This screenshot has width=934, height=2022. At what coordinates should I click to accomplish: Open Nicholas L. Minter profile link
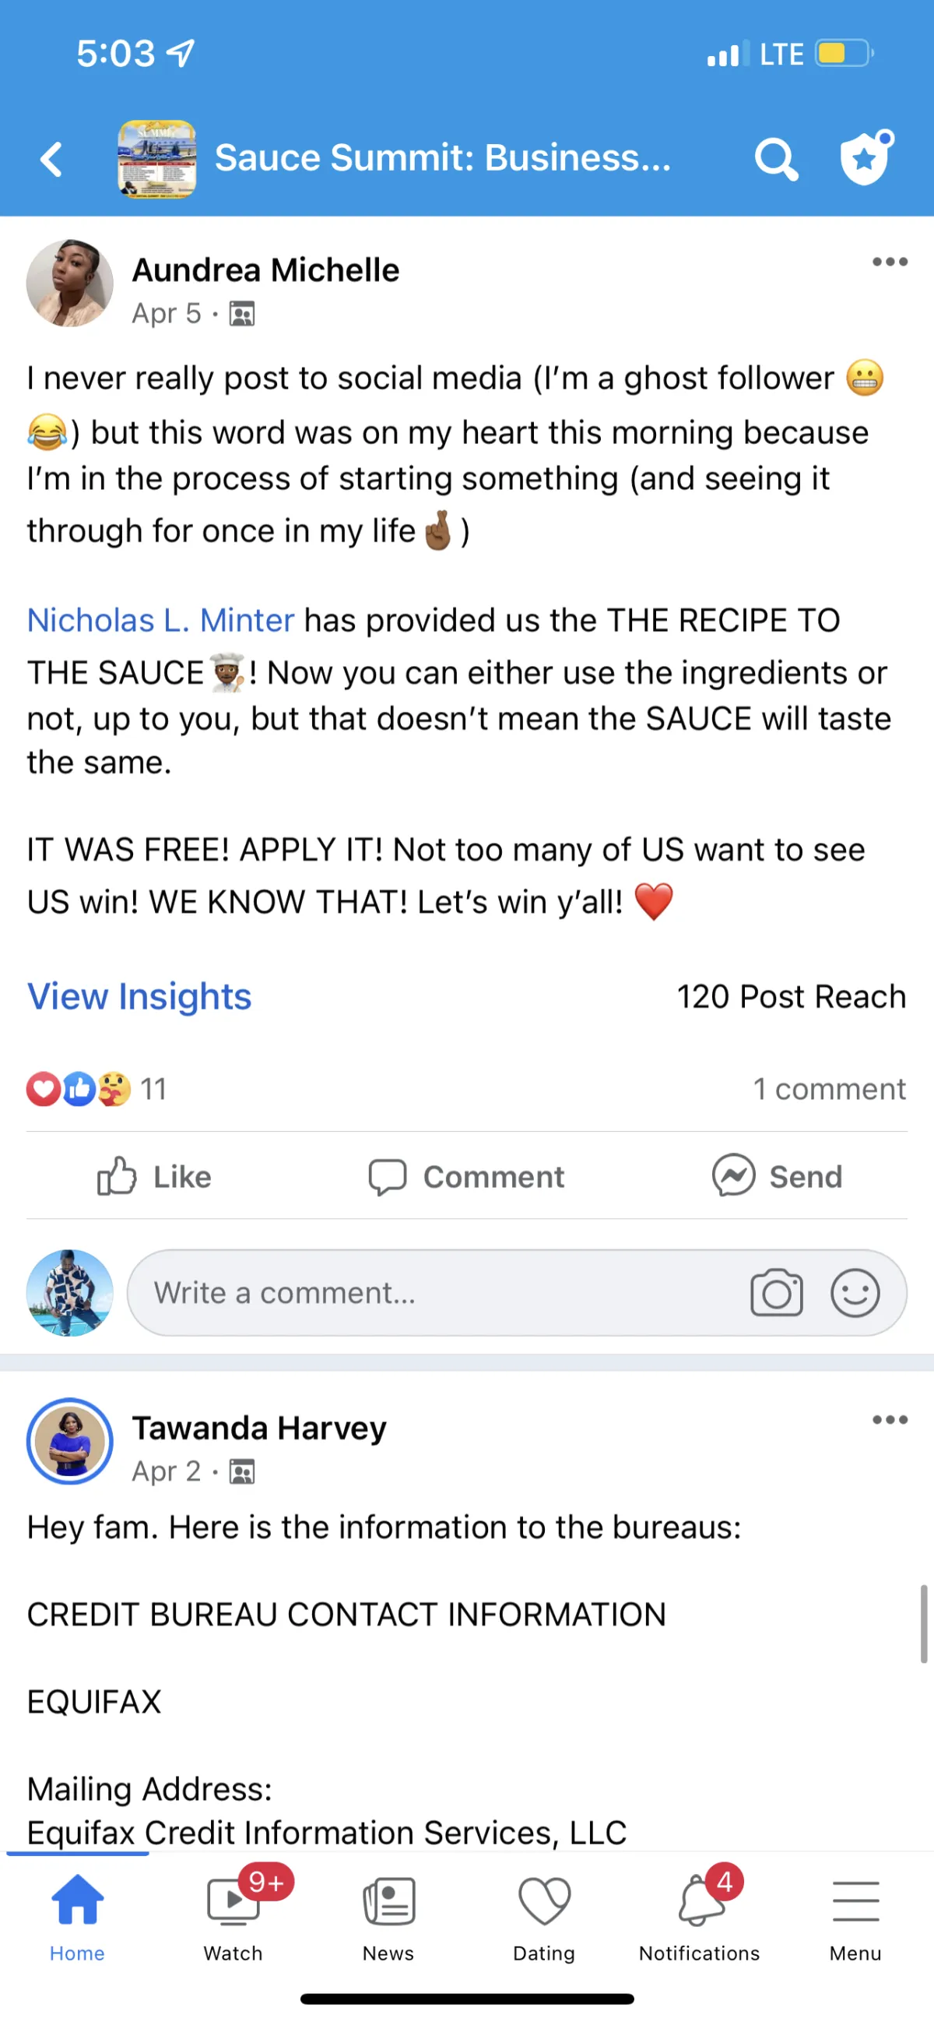(x=161, y=620)
